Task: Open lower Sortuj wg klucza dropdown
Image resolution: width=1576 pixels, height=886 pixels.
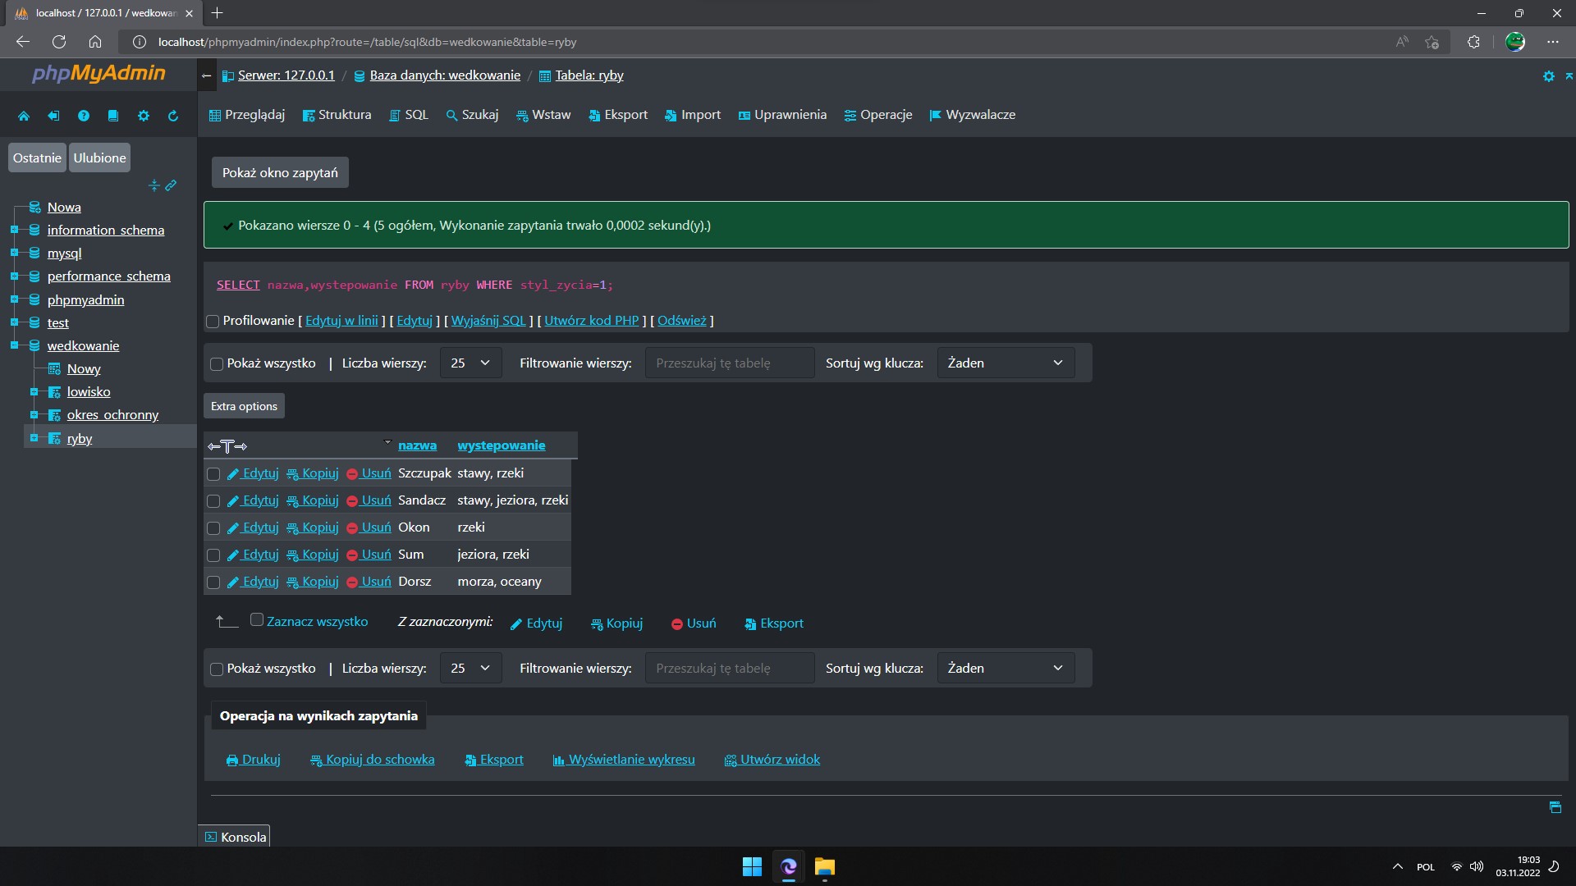Action: (1006, 669)
